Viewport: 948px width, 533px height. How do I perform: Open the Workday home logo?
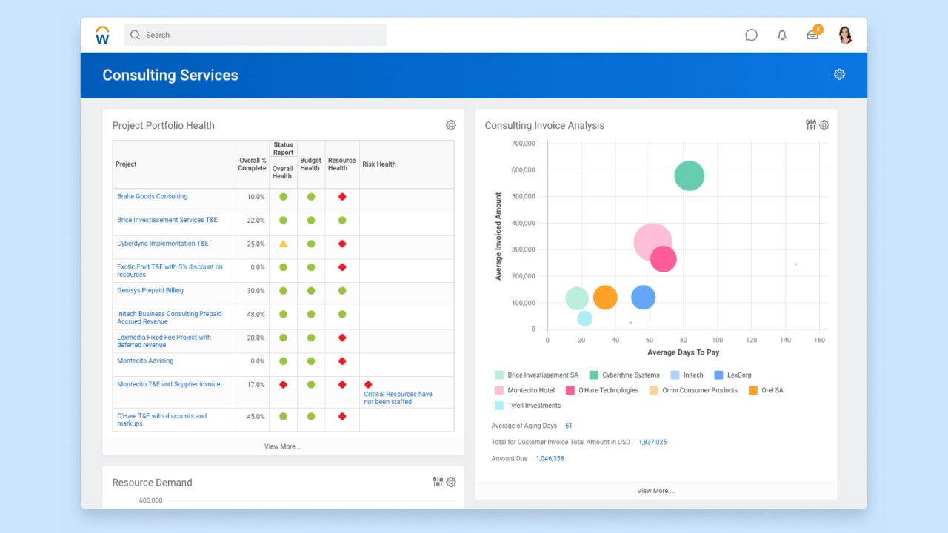tap(102, 35)
